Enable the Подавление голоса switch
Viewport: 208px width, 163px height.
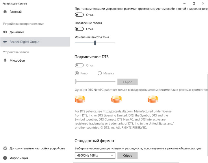[79, 29]
